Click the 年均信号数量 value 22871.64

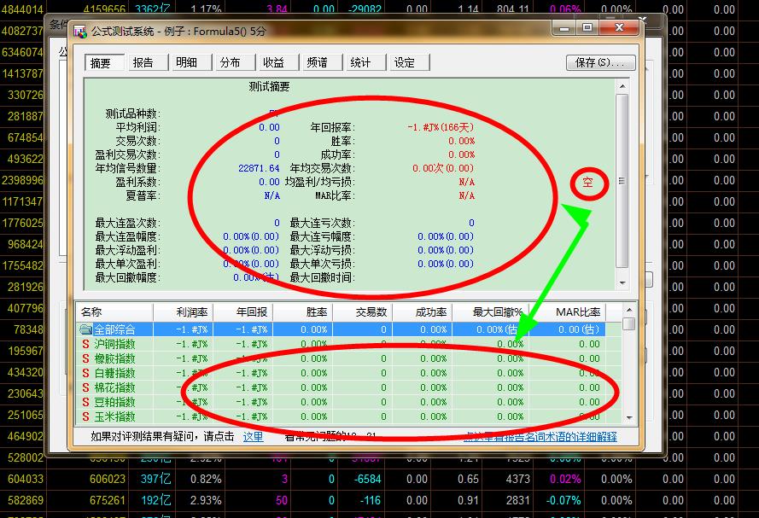pos(259,168)
